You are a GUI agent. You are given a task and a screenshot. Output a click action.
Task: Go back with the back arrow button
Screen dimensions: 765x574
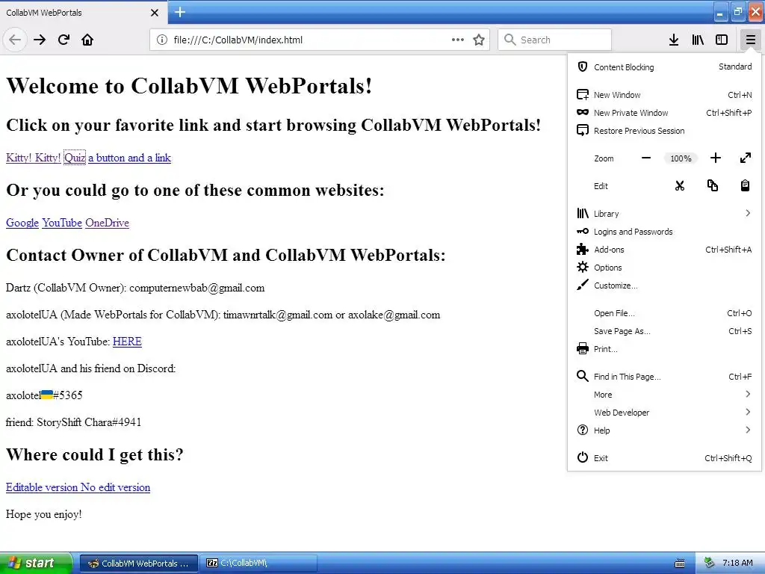coord(15,40)
